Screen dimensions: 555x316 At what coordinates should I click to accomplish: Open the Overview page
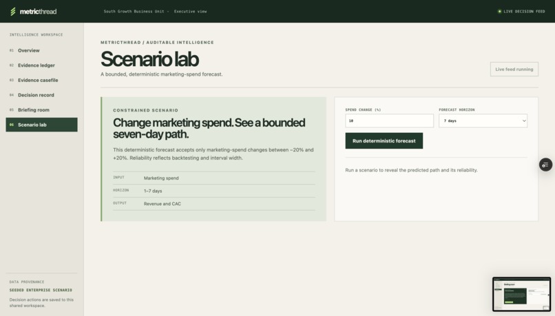point(41,51)
